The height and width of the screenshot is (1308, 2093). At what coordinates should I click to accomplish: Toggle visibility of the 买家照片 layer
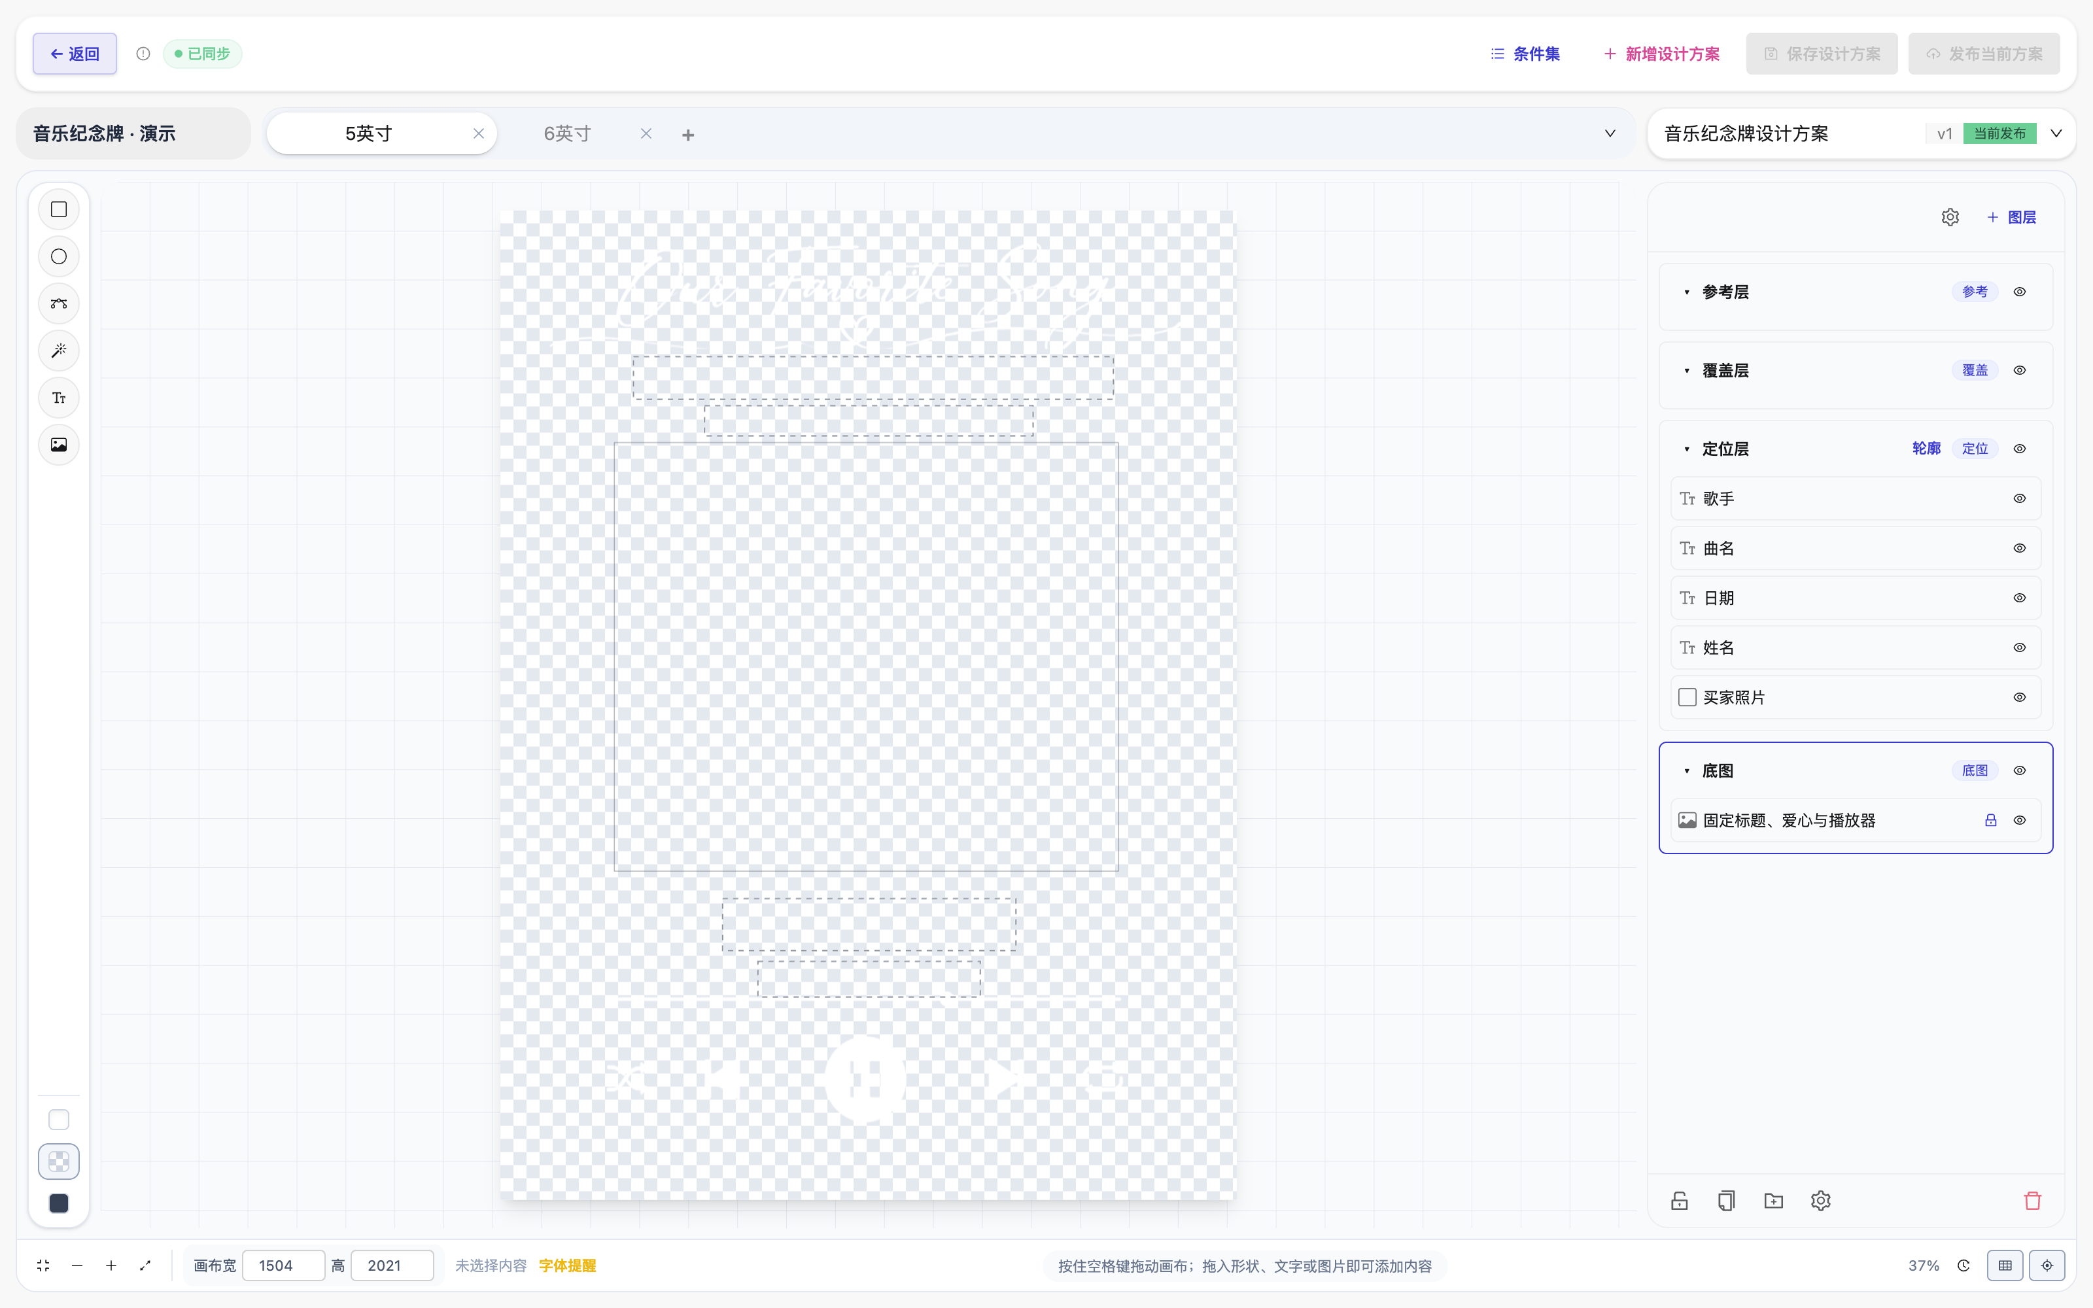(2020, 697)
